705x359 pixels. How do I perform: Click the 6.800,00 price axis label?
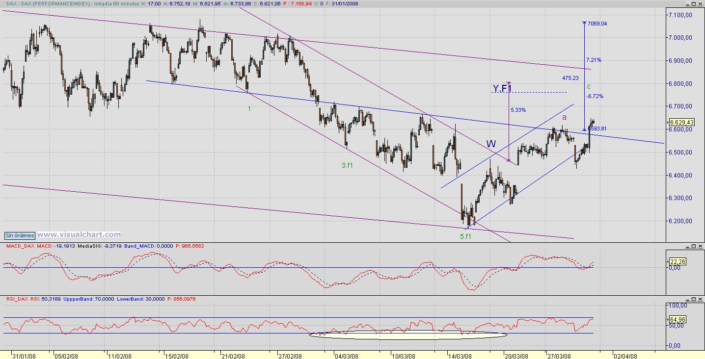pyautogui.click(x=680, y=84)
